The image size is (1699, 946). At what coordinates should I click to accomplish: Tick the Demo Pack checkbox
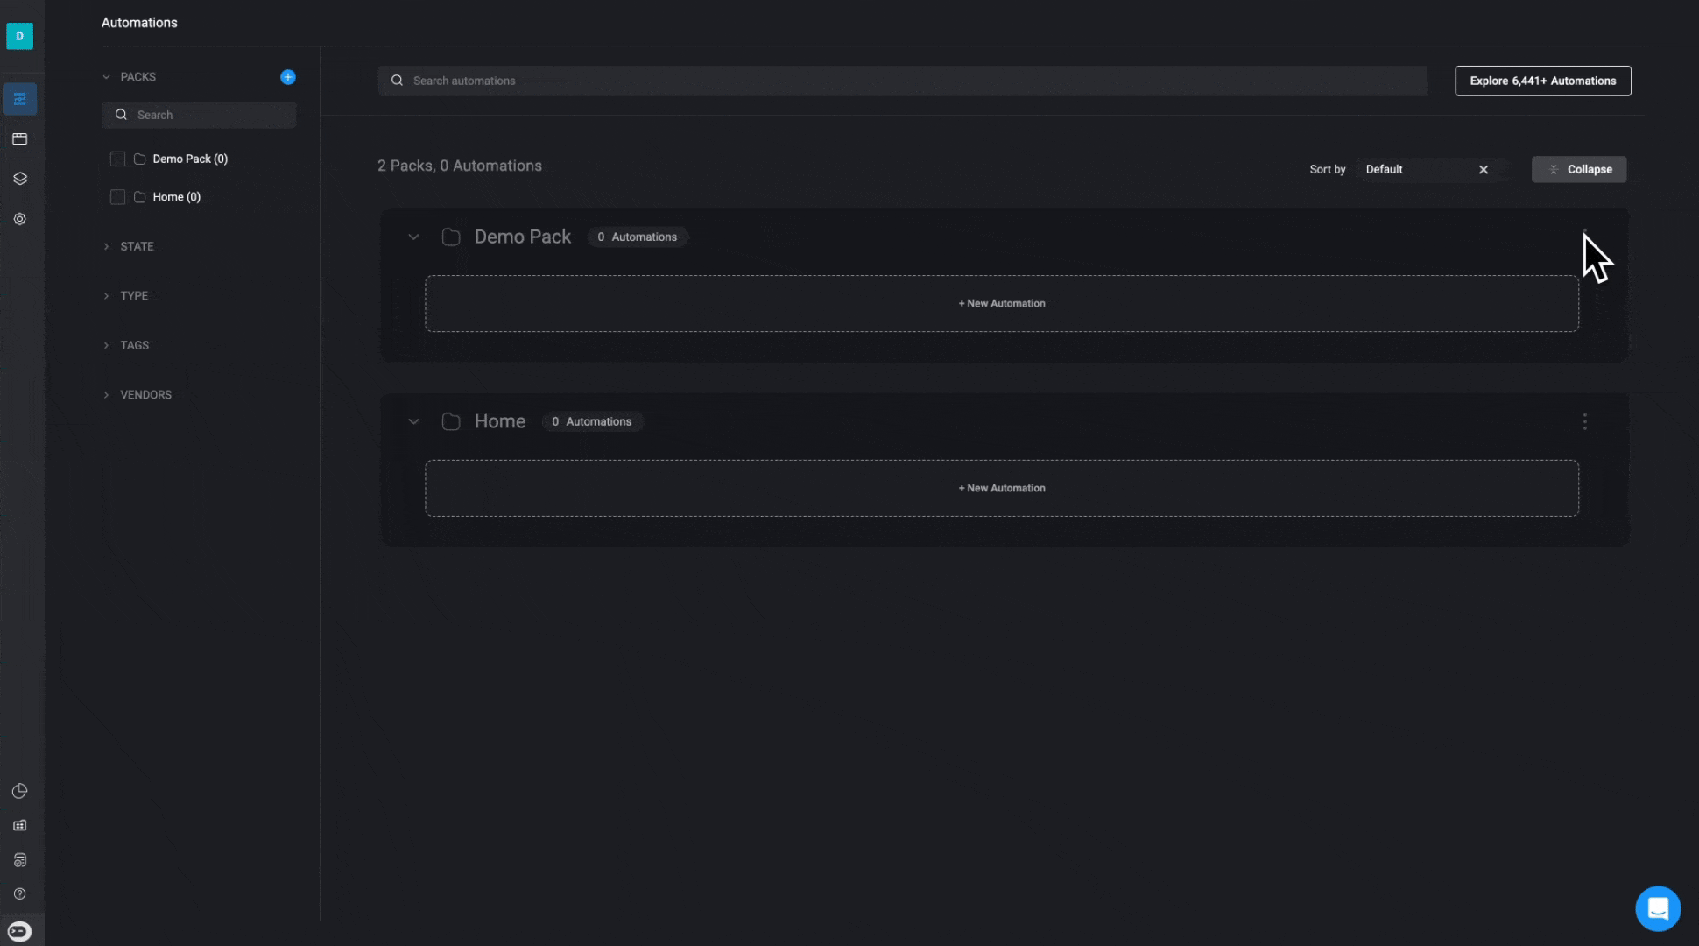tap(117, 159)
